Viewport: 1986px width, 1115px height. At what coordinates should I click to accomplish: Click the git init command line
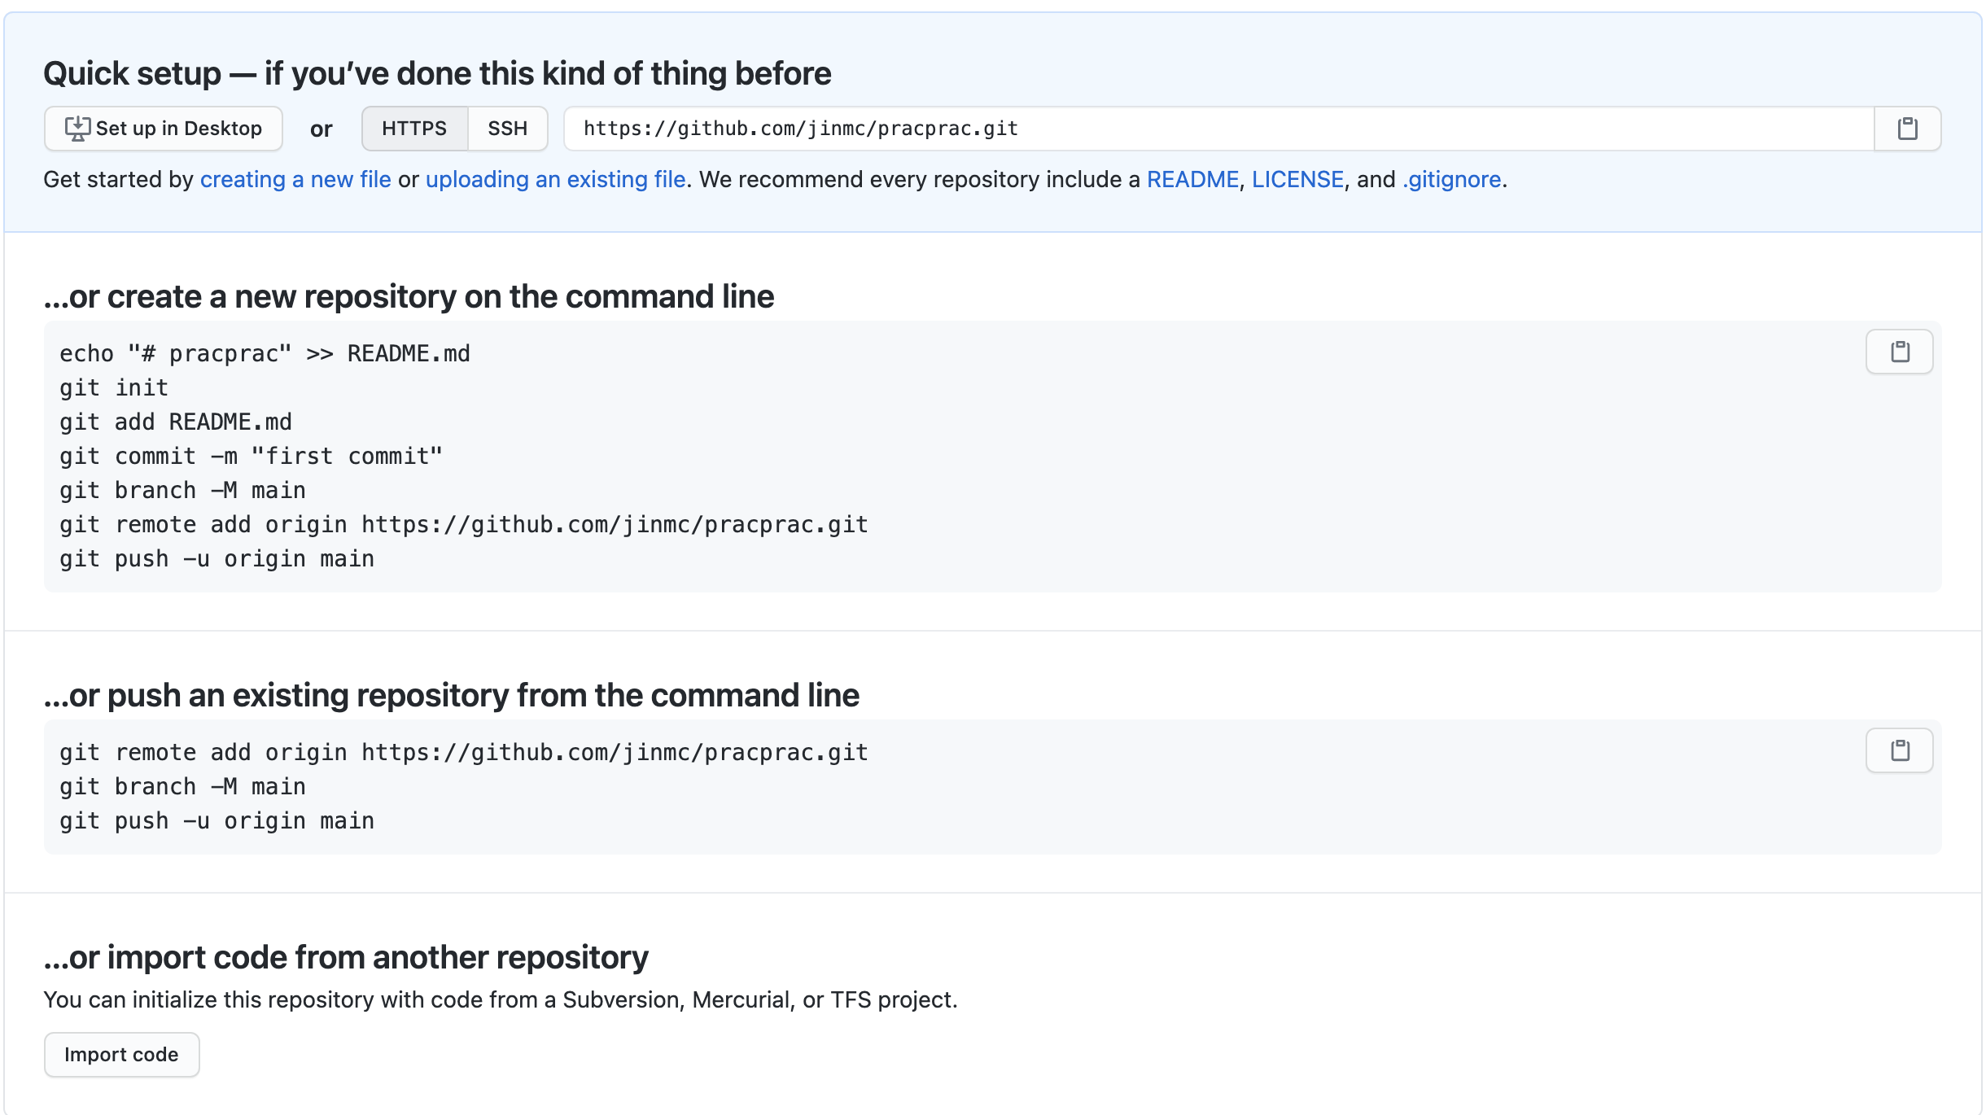[x=114, y=387]
